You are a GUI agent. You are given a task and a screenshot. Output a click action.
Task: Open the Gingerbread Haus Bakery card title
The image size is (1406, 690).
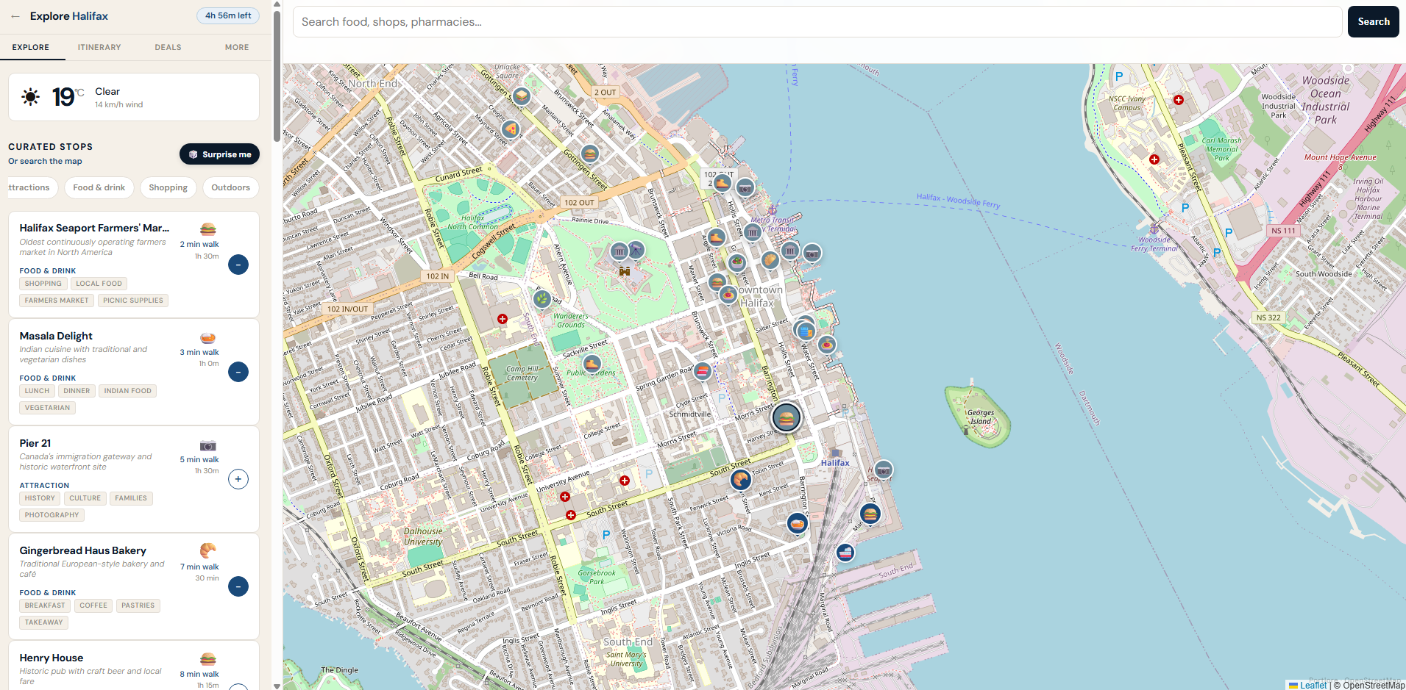click(83, 550)
